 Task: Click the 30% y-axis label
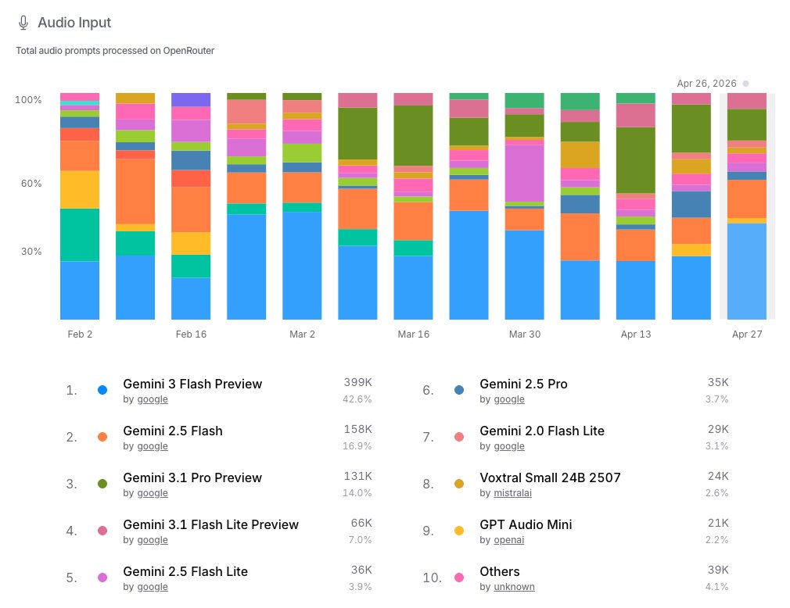(x=31, y=252)
